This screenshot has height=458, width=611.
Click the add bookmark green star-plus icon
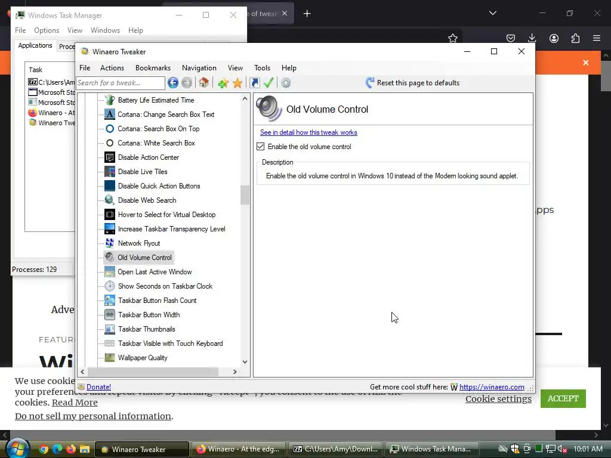click(x=223, y=82)
